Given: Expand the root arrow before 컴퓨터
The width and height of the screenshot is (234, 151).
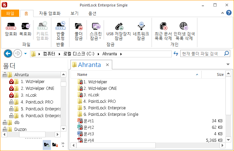Looking at the screenshot, I should [39, 54].
